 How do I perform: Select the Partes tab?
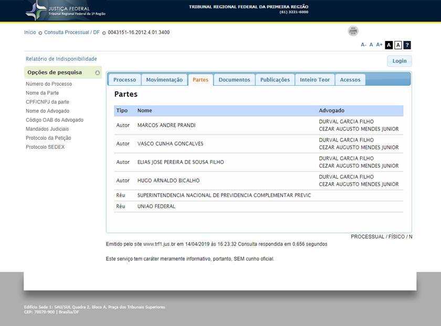coord(201,80)
